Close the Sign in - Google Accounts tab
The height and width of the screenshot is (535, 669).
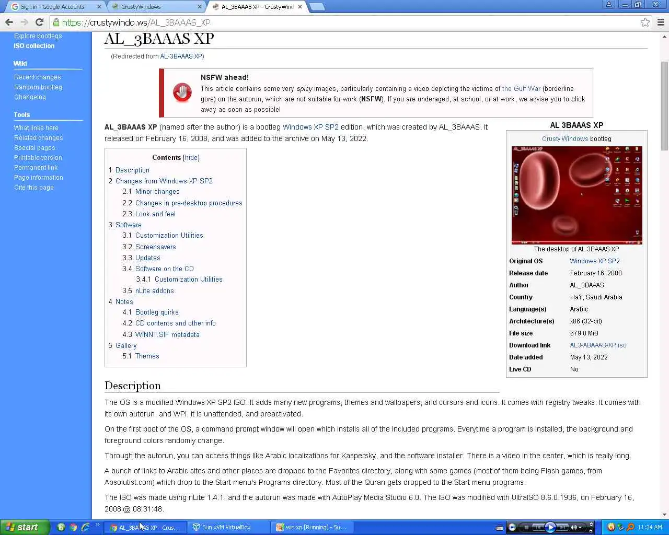99,7
